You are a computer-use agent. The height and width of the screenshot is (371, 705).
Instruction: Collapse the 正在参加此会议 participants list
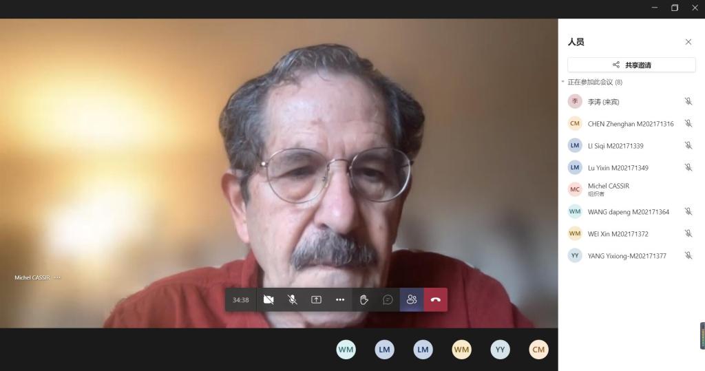coord(563,82)
